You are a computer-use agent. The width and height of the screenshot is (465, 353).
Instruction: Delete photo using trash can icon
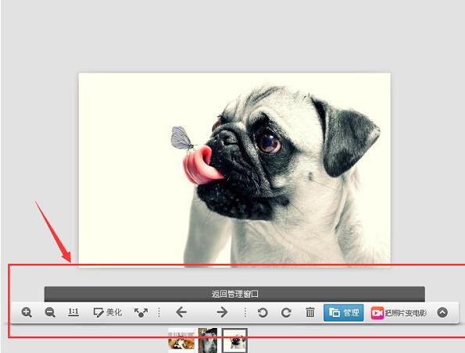click(x=310, y=312)
